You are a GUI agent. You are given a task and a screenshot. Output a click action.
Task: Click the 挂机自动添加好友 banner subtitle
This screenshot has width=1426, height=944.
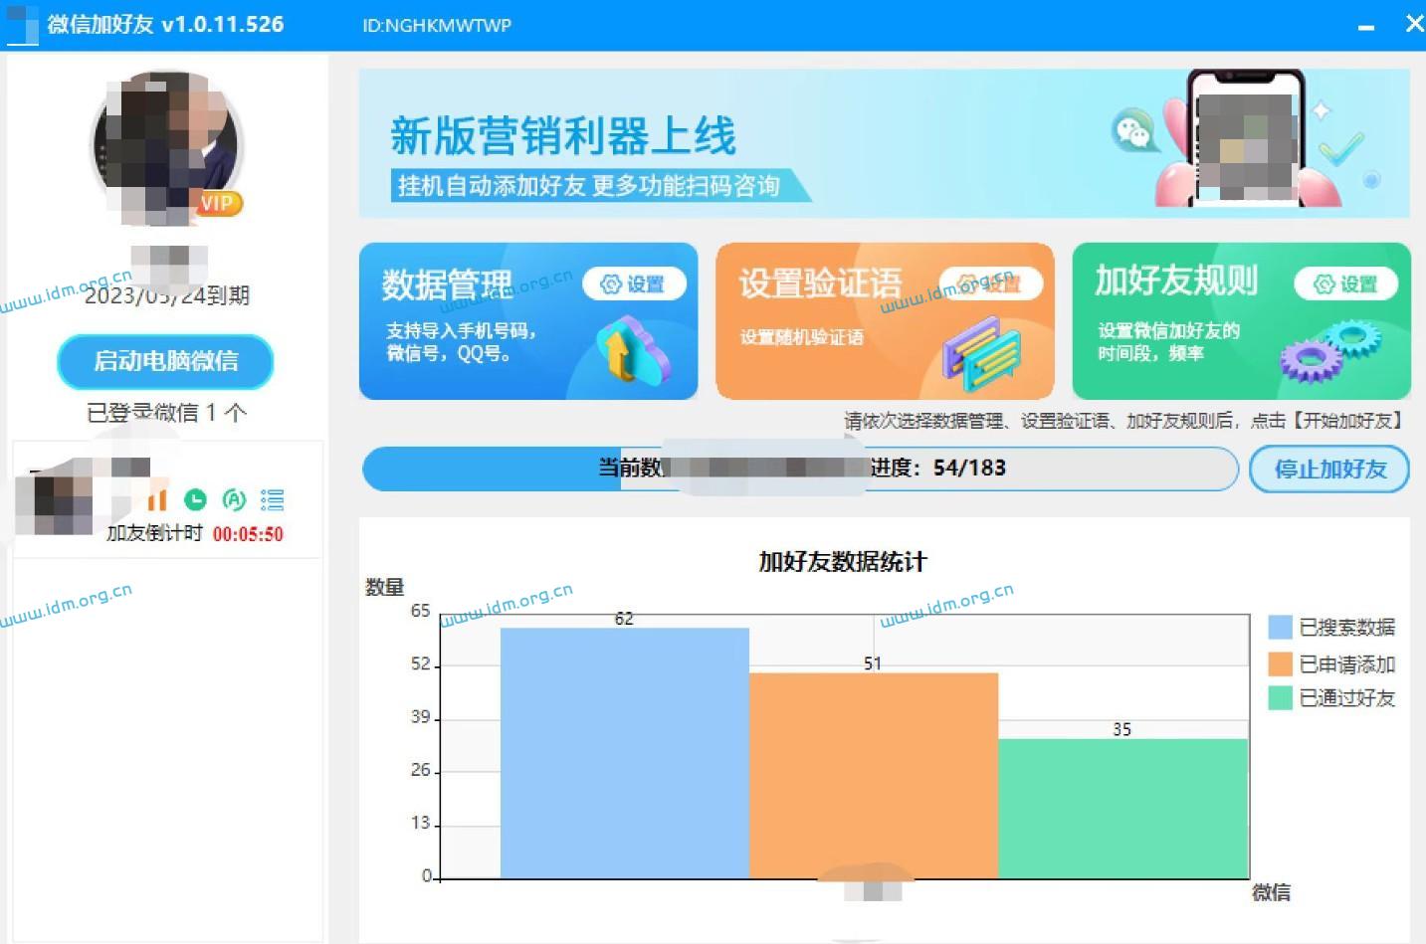tap(588, 186)
